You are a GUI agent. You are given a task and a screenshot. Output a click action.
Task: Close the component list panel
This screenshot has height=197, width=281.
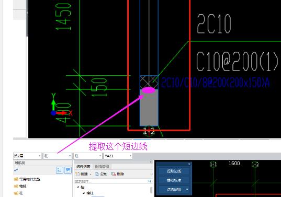coord(151,162)
